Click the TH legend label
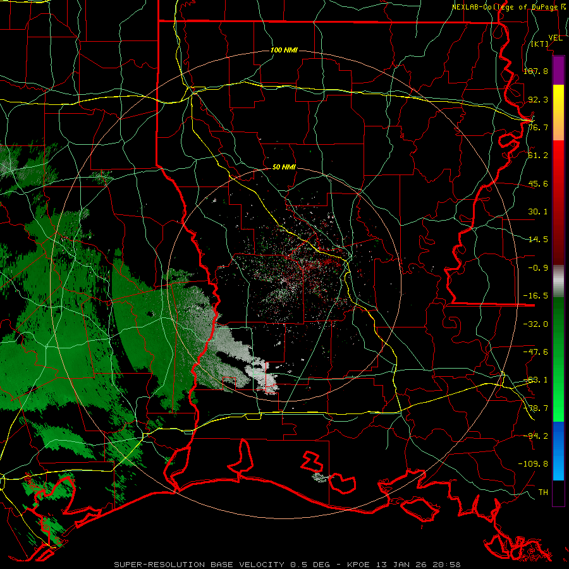This screenshot has height=569, width=569. pos(543,493)
